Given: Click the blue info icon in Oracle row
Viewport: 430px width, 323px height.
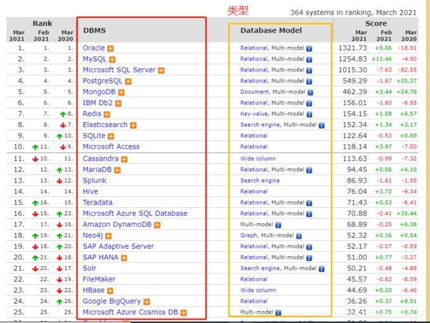Looking at the screenshot, I should click(x=309, y=48).
